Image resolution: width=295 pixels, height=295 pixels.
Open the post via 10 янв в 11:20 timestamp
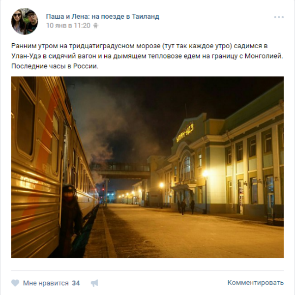(68, 26)
